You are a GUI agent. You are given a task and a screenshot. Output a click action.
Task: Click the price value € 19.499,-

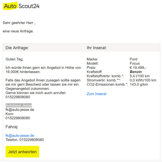[138, 68]
